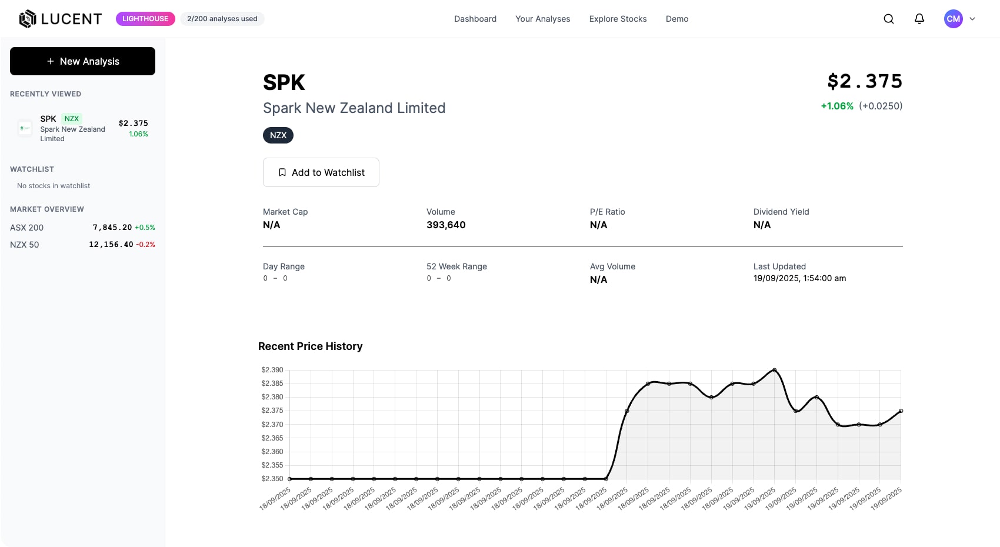Screen dimensions: 1000x547
Task: Open the Demo menu item
Action: pyautogui.click(x=677, y=19)
